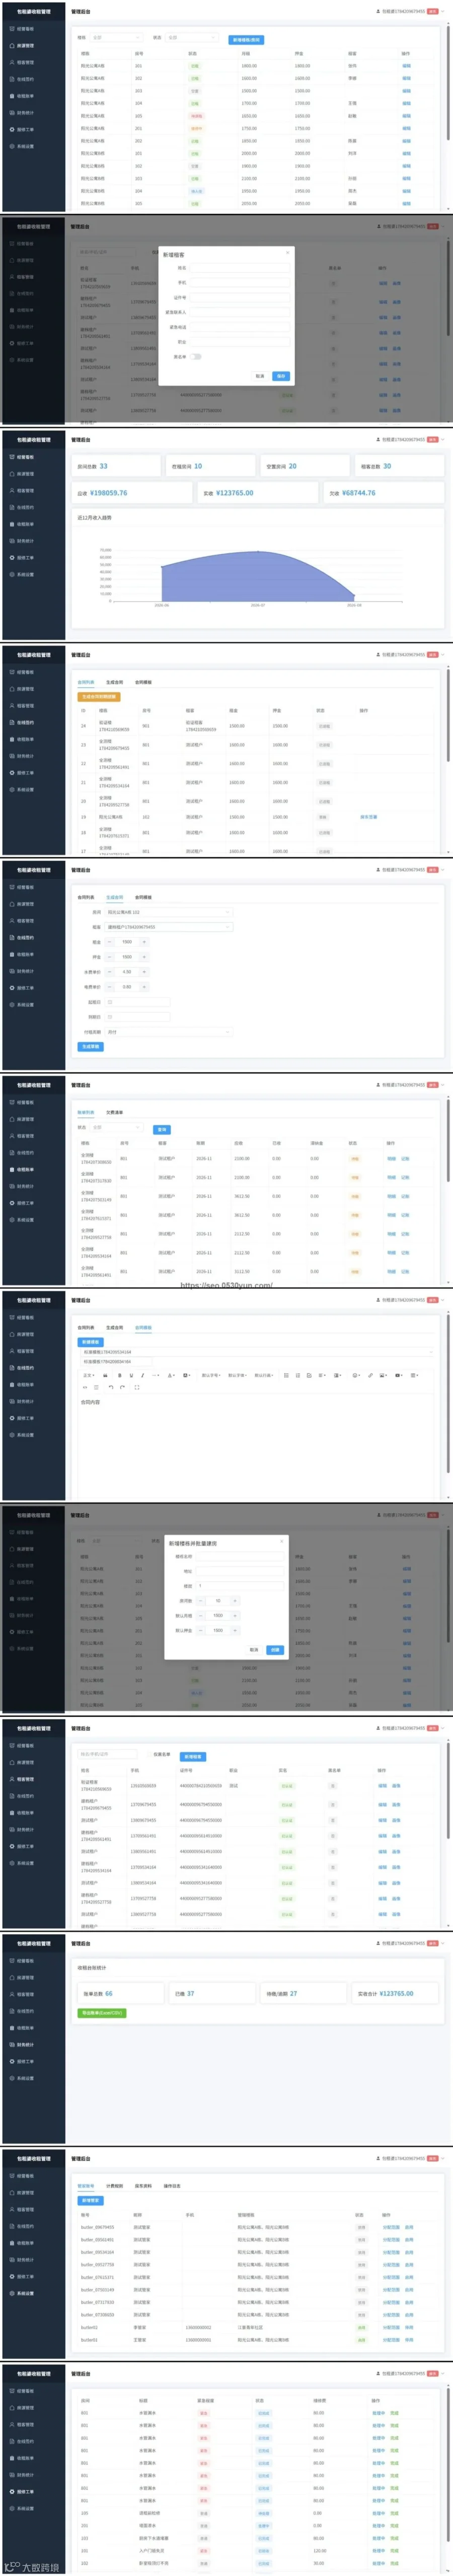Click 收租账单 in the bill list panel sidebar
Viewport: 453px width, 2576px height.
pyautogui.click(x=25, y=1169)
